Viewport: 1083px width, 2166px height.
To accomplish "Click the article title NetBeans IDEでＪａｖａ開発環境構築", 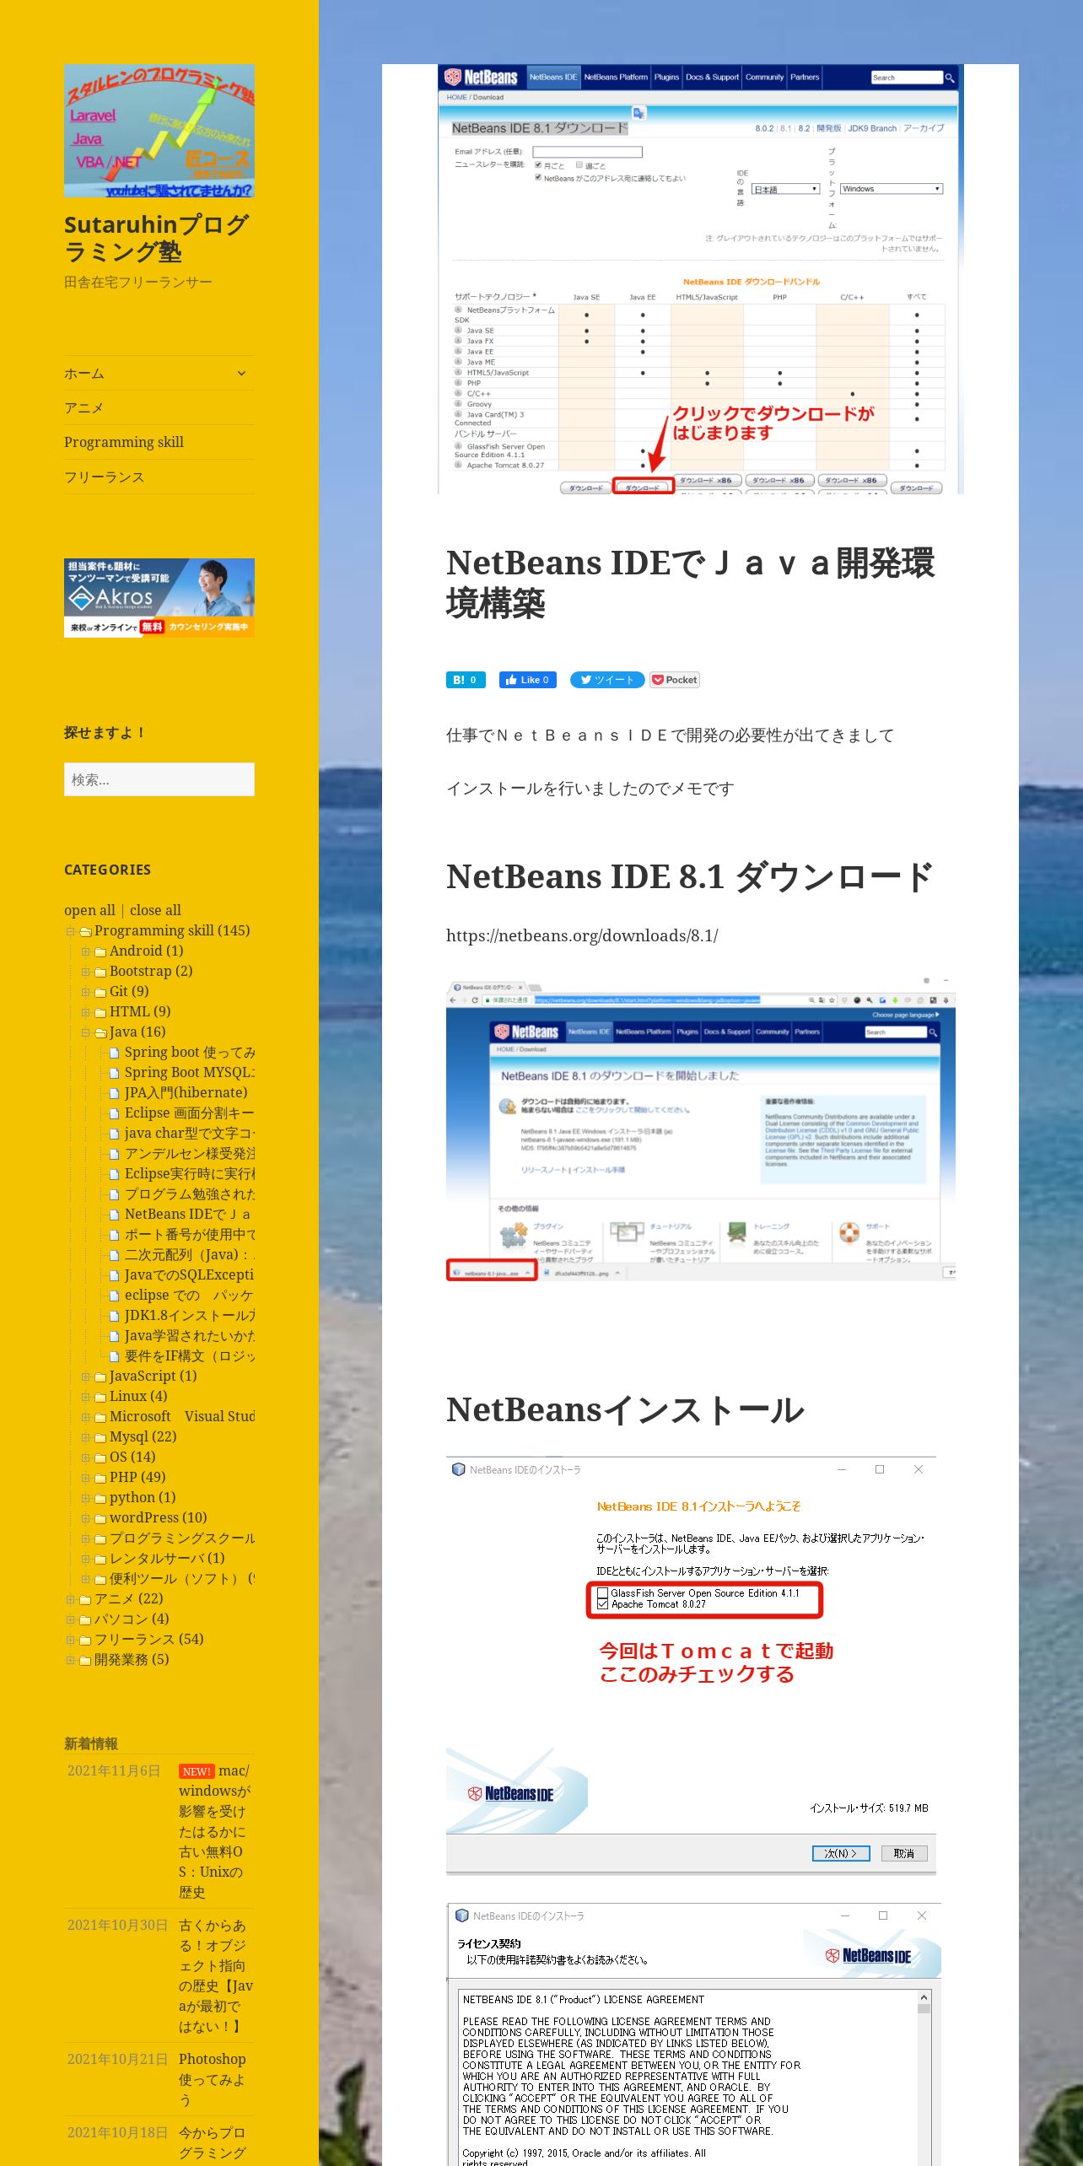I will click(x=690, y=583).
